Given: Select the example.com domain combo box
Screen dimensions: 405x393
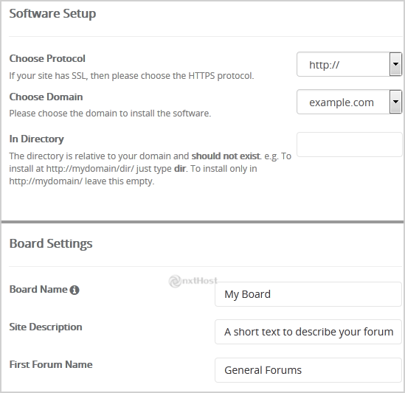Looking at the screenshot, I should pos(349,102).
